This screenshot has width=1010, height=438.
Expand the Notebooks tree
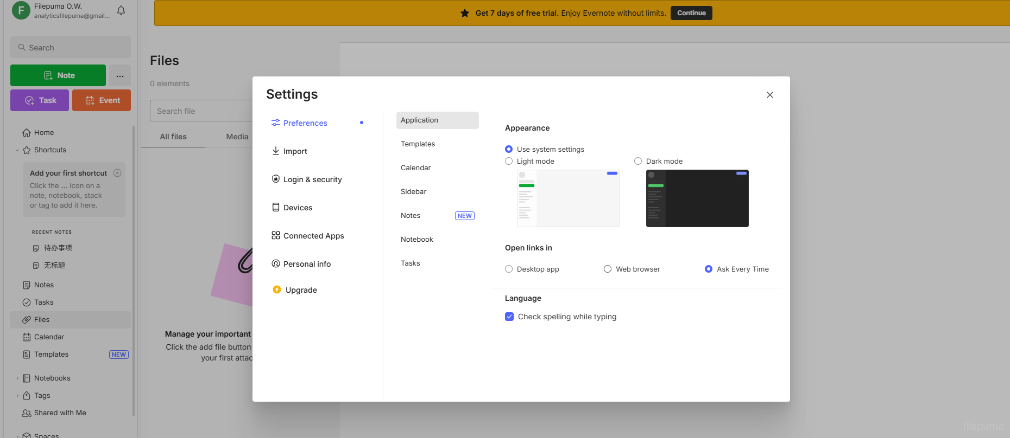click(x=17, y=378)
